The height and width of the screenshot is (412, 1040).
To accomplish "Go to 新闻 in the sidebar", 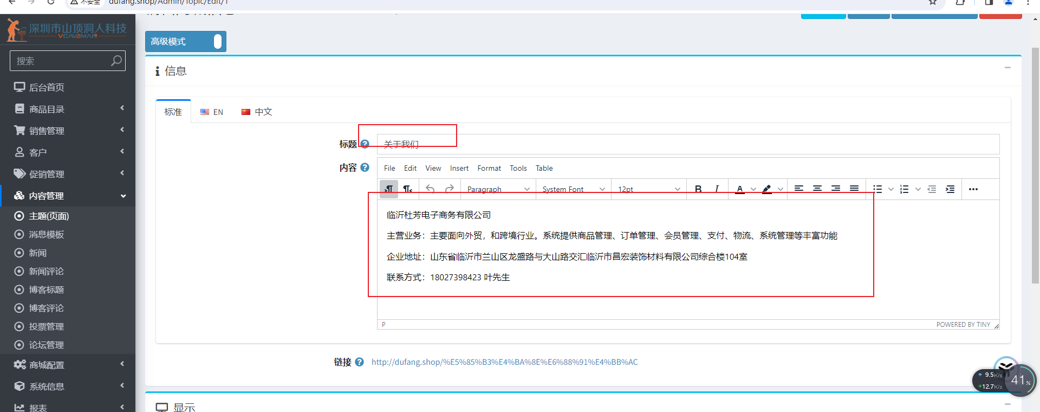I will pyautogui.click(x=38, y=253).
